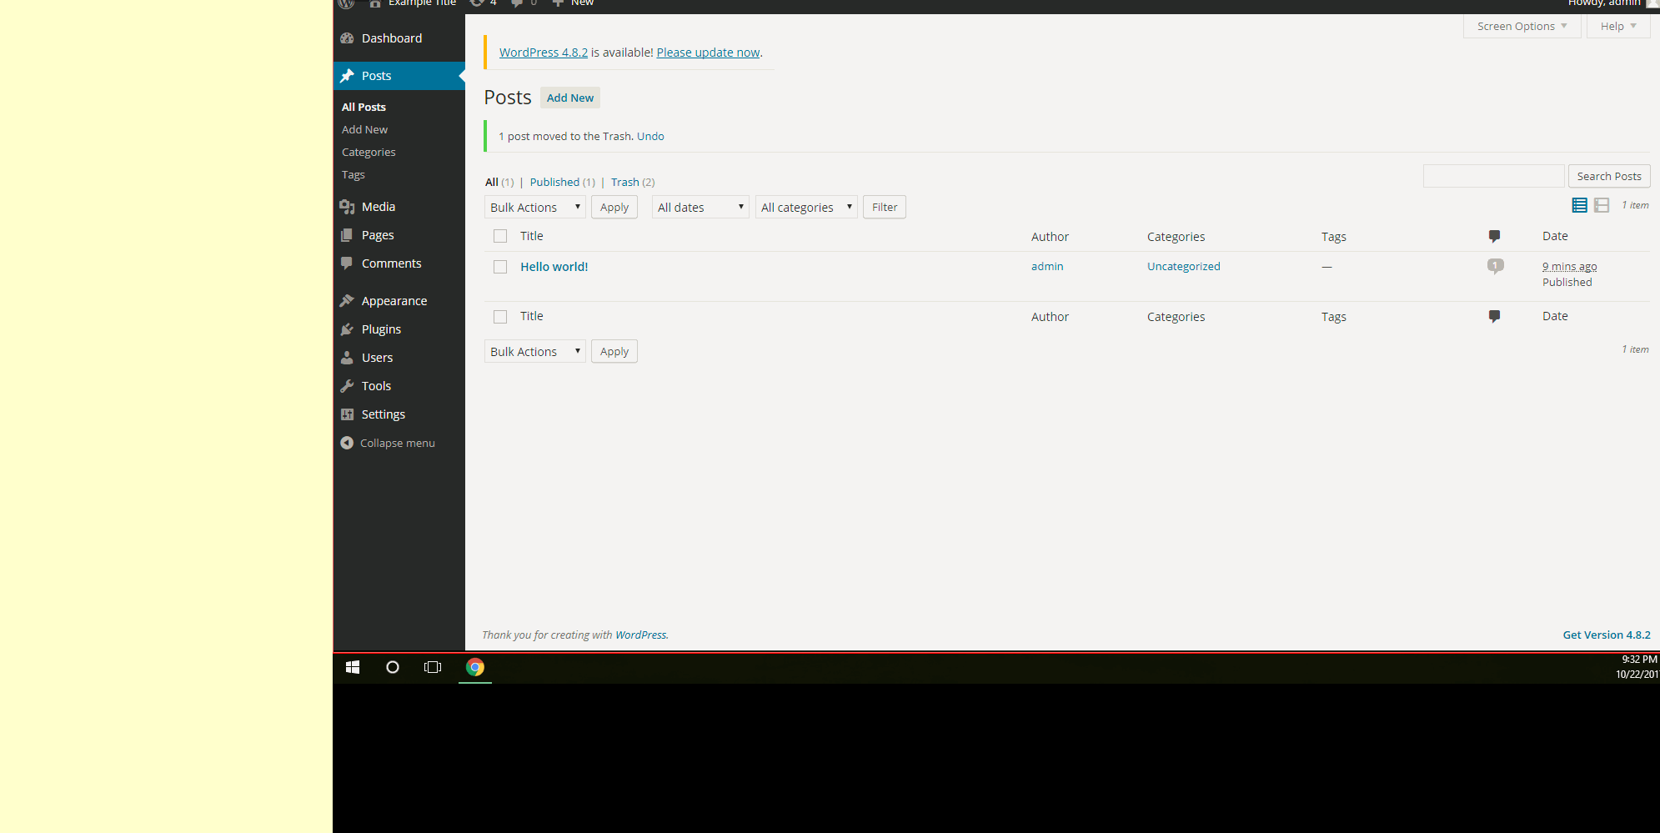The width and height of the screenshot is (1660, 833).
Task: Click the Pages icon in the sidebar
Action: coord(347,235)
